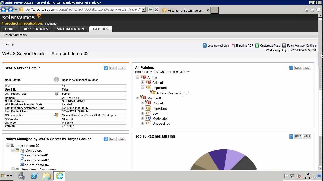Click the Customize Page icon
Screen dimensions: 323x181
click(x=257, y=46)
